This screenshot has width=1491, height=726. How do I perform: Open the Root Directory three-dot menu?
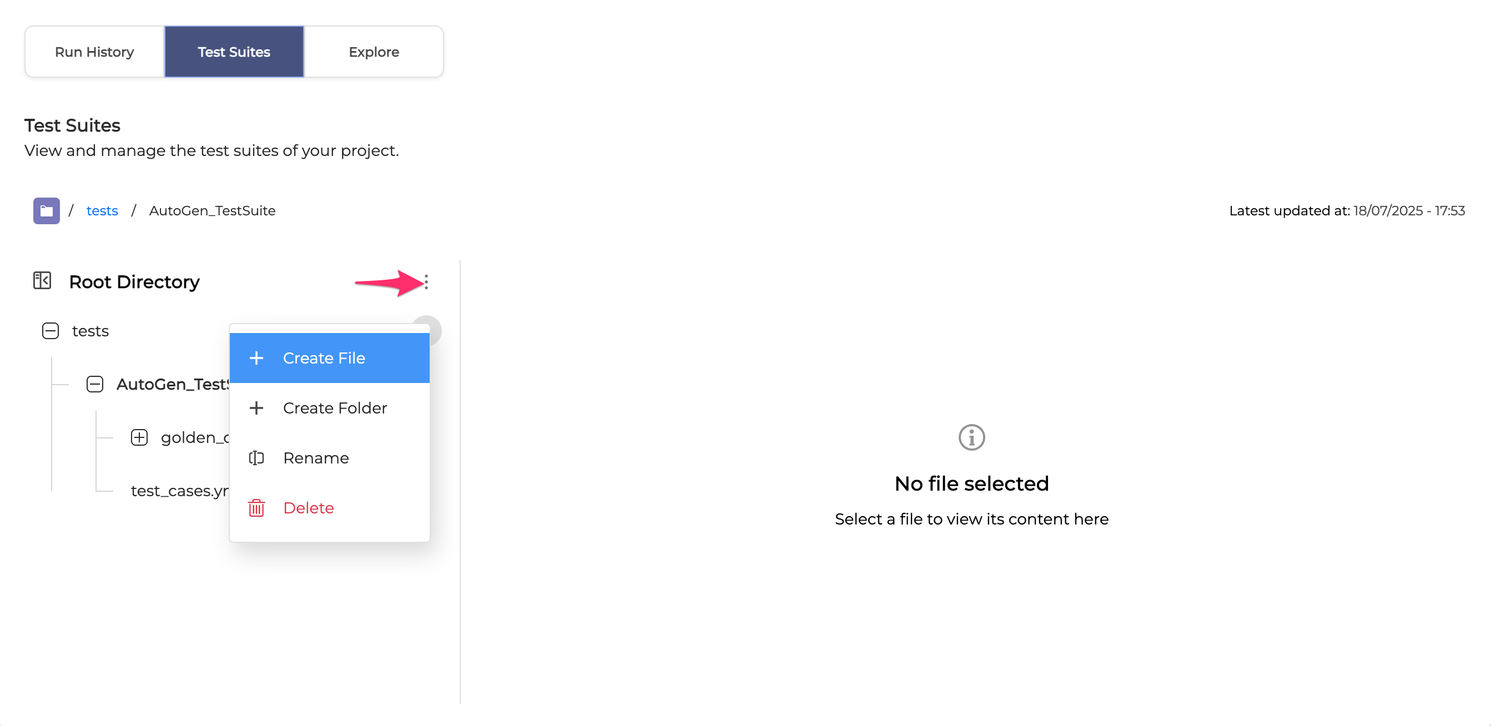coord(426,282)
